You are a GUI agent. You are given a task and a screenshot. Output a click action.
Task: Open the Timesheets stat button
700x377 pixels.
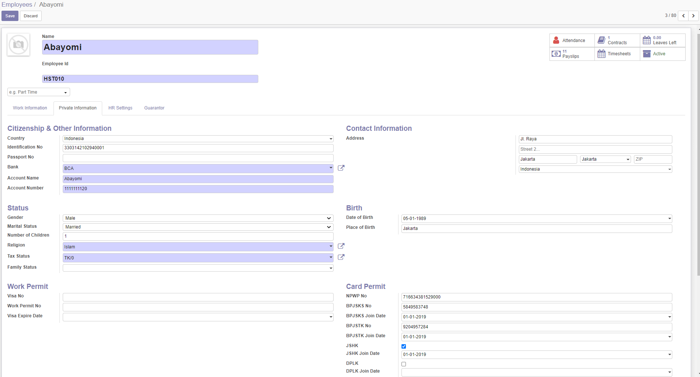pyautogui.click(x=617, y=54)
